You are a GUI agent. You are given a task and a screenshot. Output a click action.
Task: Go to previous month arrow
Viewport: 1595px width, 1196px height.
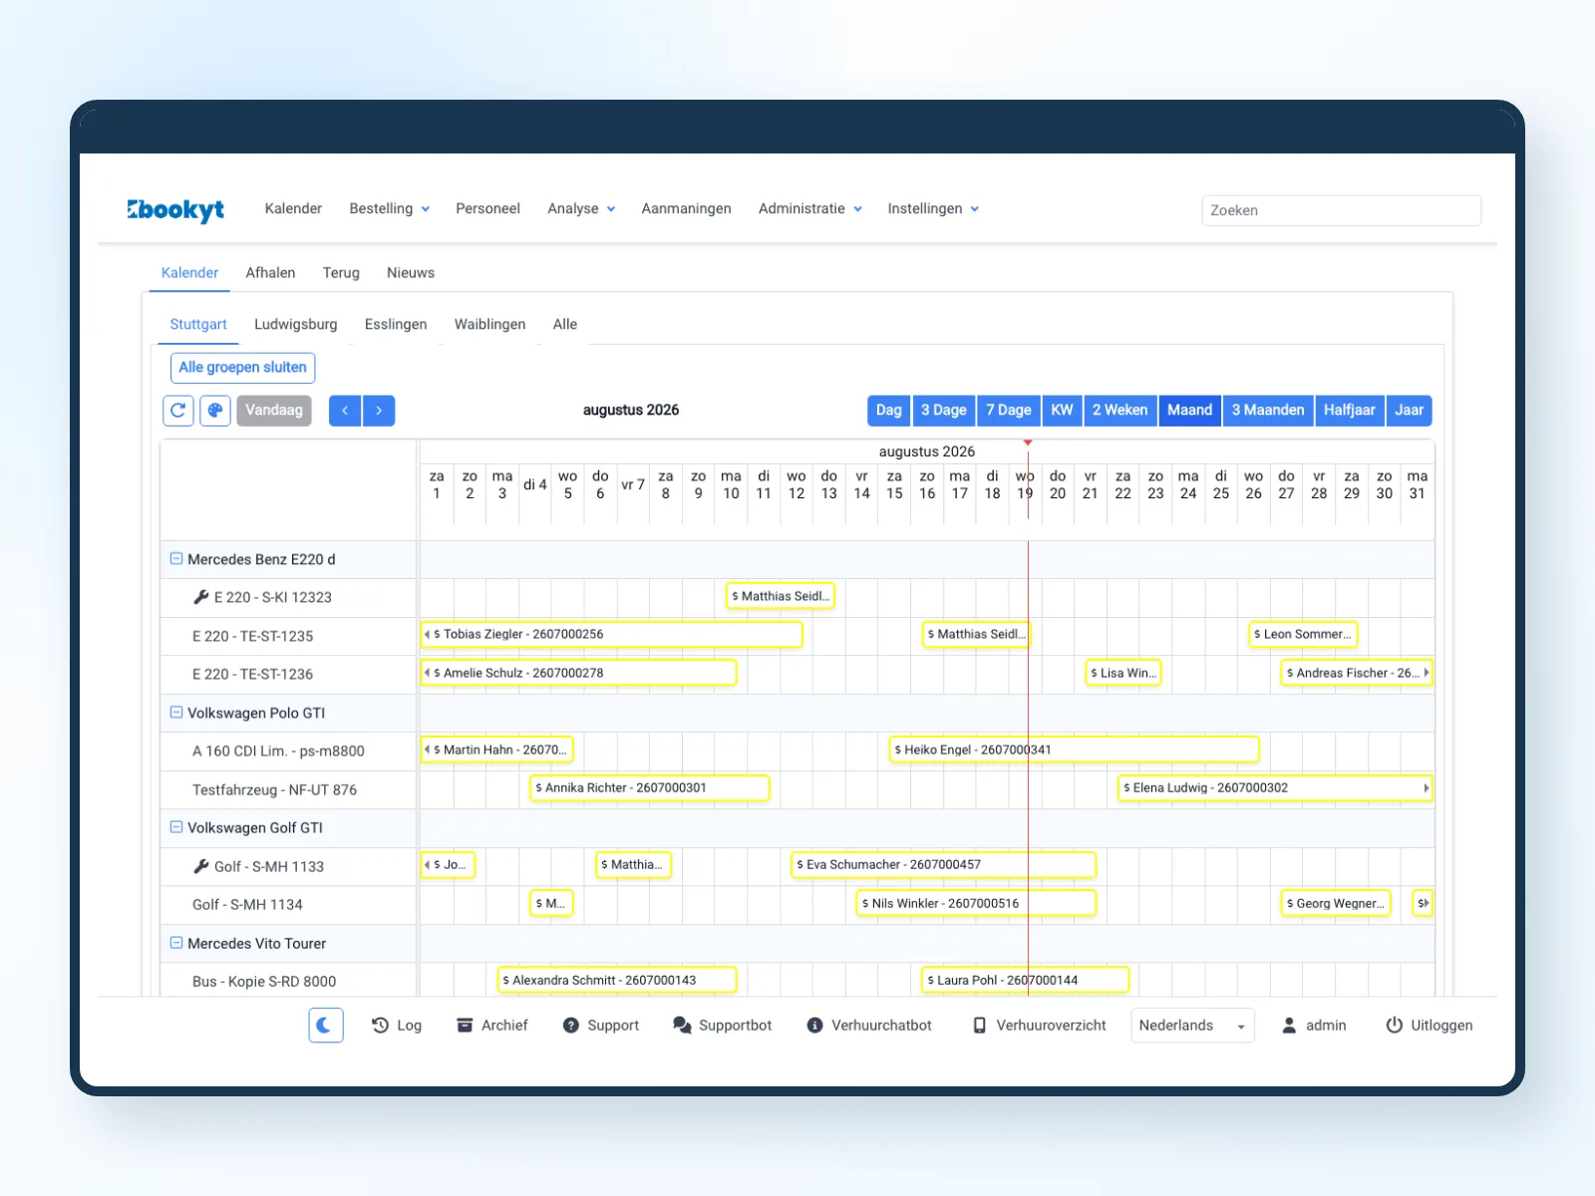click(x=345, y=411)
